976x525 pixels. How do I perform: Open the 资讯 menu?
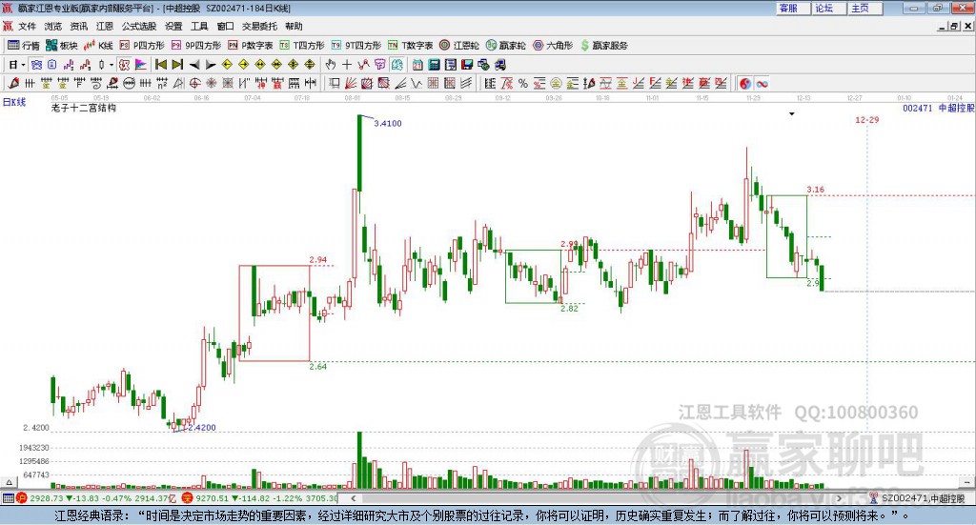pyautogui.click(x=78, y=26)
